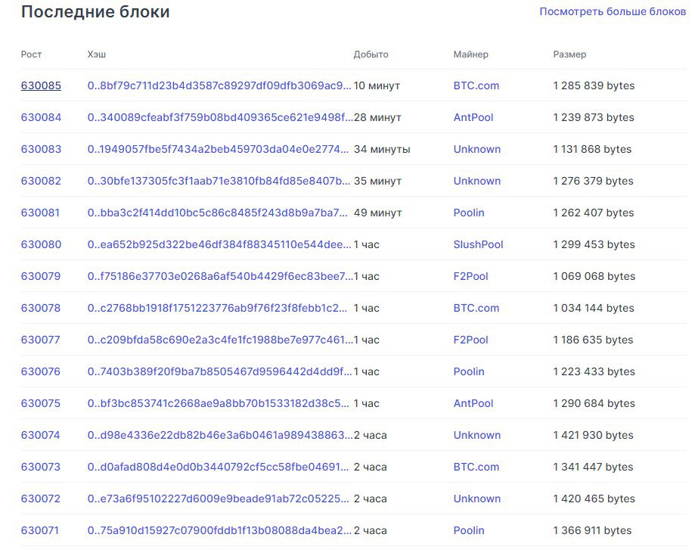Viewport: 695px width, 550px height.
Task: Open F2Pool miner for block 630079
Action: click(470, 276)
